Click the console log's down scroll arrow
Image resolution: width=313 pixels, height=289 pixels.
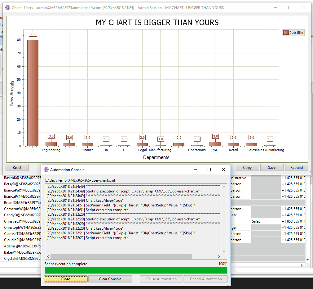[224, 252]
